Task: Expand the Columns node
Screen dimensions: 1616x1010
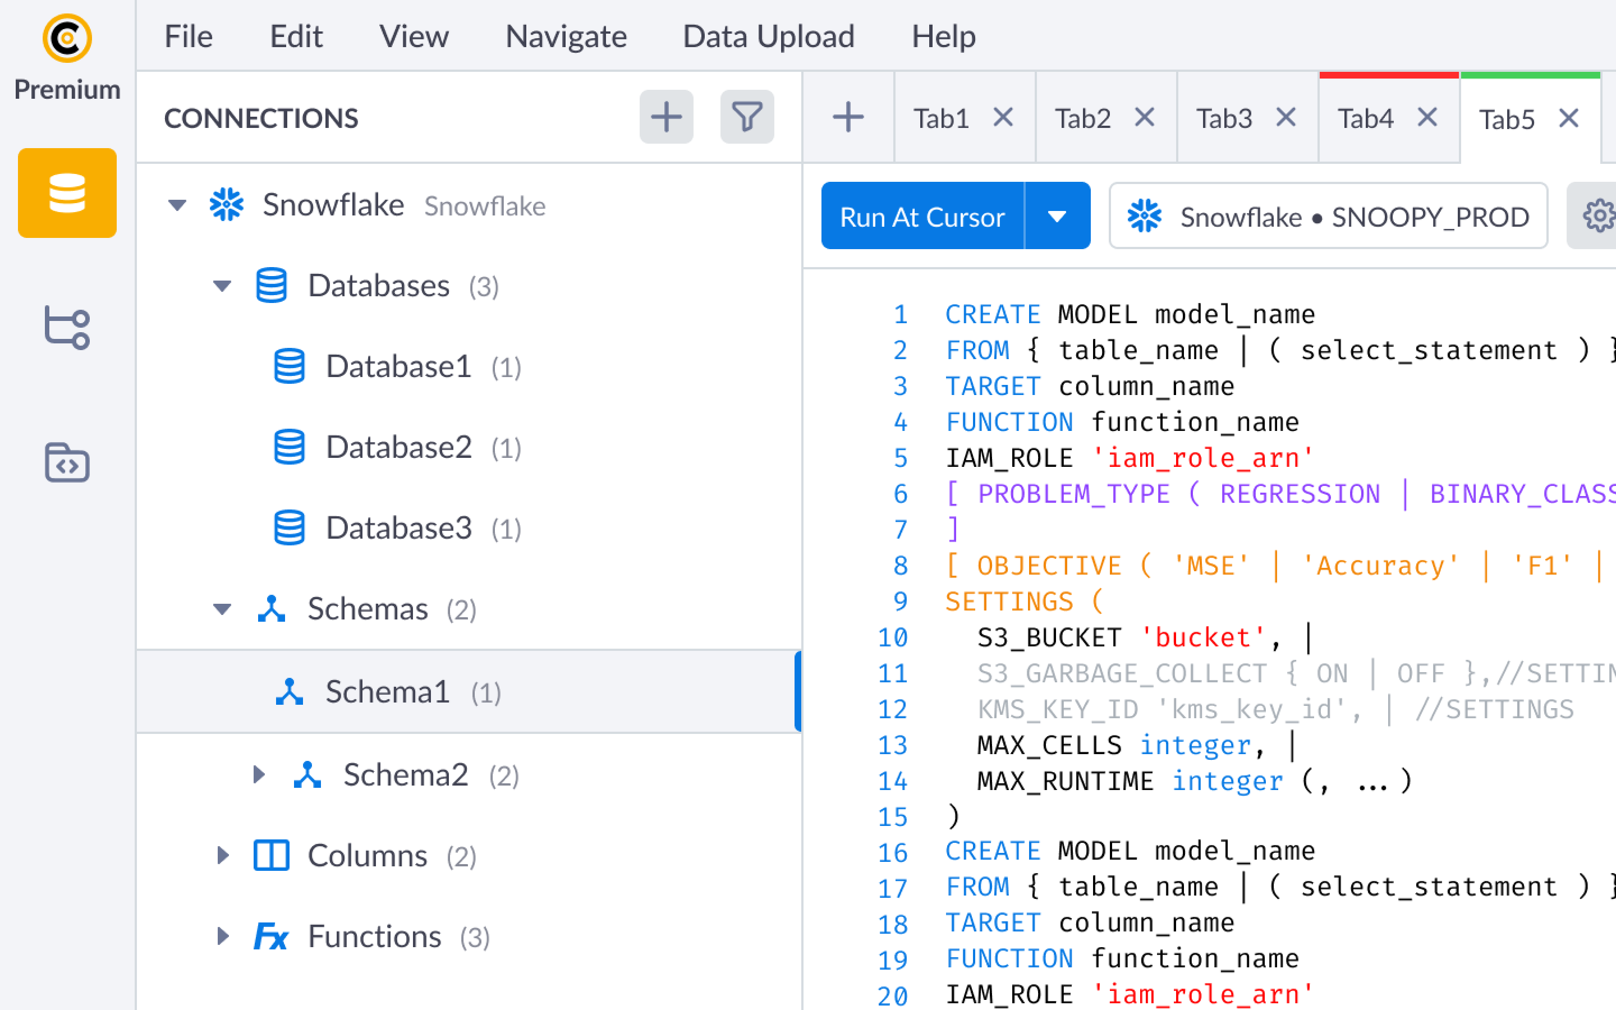Action: [x=224, y=855]
